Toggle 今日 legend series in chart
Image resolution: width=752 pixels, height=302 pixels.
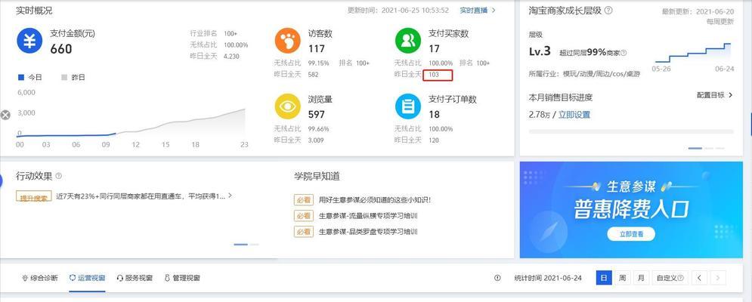[x=29, y=77]
